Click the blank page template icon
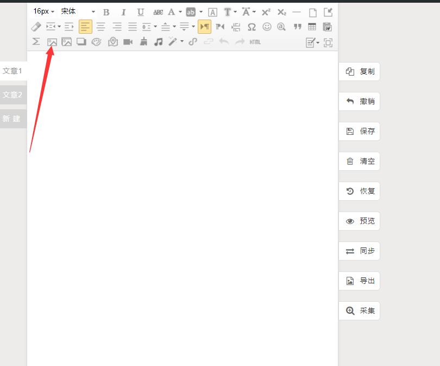Image resolution: width=440 pixels, height=366 pixels. pos(312,13)
